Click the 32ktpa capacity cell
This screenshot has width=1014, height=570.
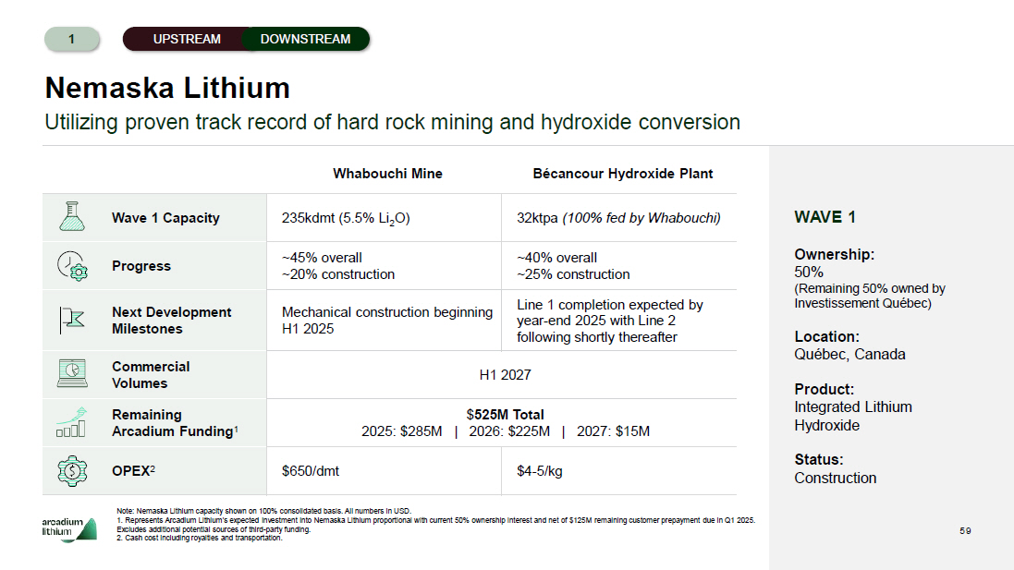tap(617, 218)
